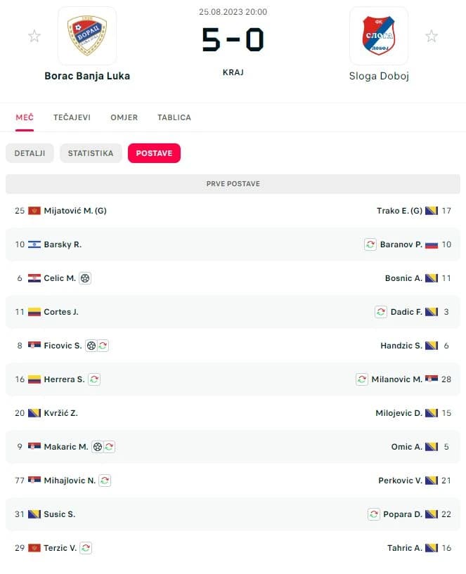Viewport: 466px width, 574px height.
Task: Click the substitution icon beside Dadic F.
Action: click(x=381, y=312)
